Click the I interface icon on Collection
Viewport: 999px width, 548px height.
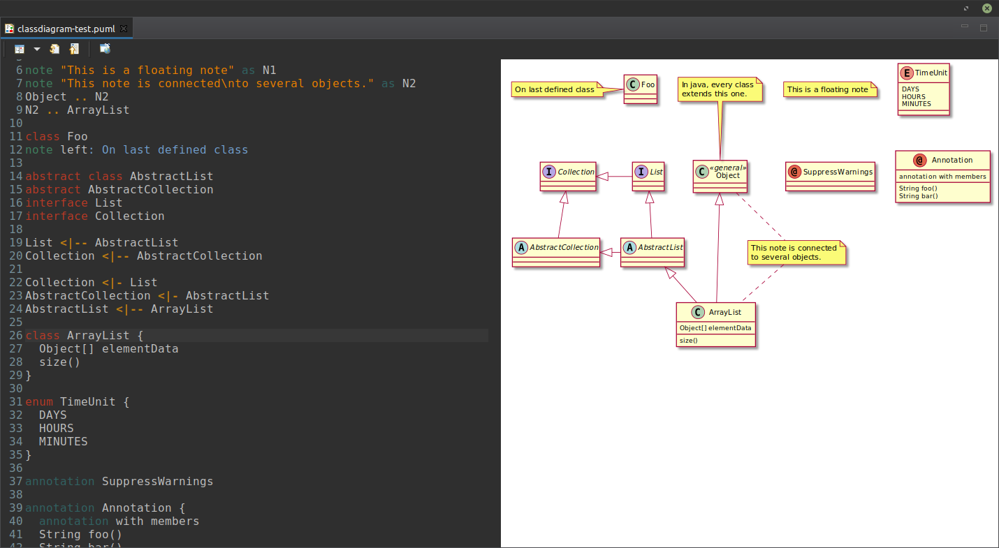tap(548, 172)
